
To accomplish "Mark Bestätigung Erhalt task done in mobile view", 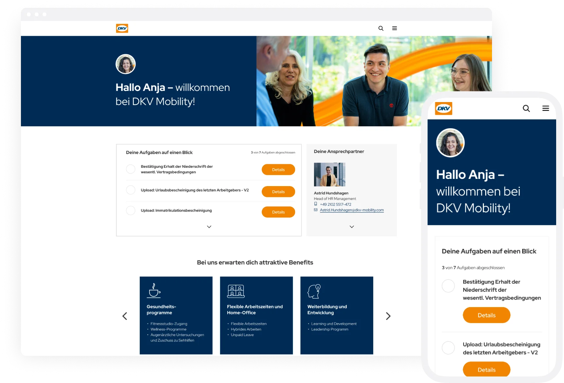I will [448, 286].
